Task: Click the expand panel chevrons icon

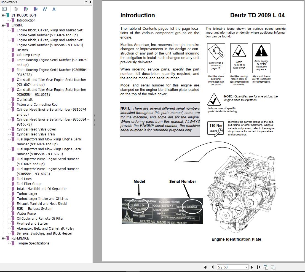Action: point(85,2)
